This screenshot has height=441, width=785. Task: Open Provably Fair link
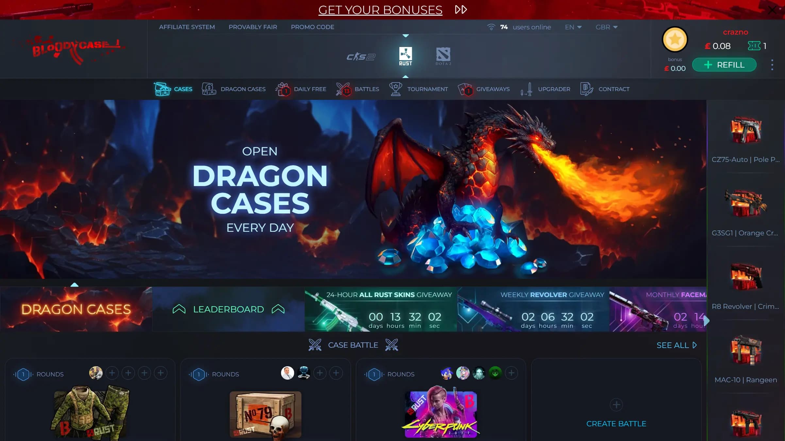tap(253, 27)
